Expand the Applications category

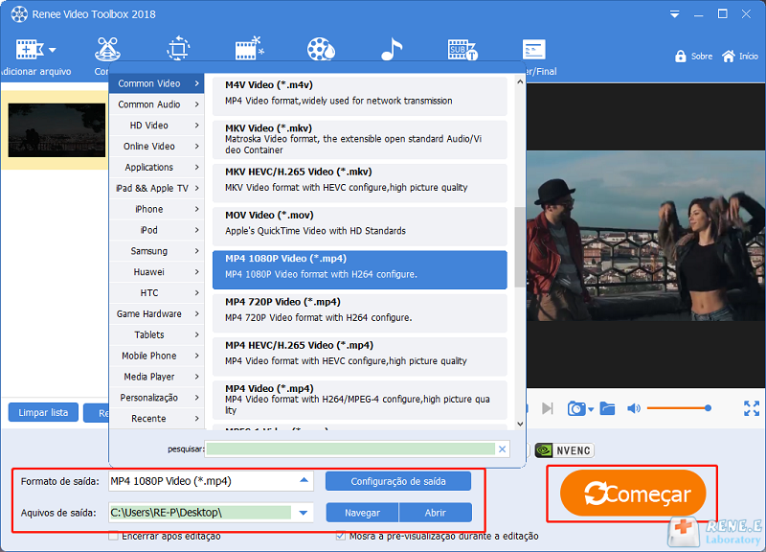(156, 167)
